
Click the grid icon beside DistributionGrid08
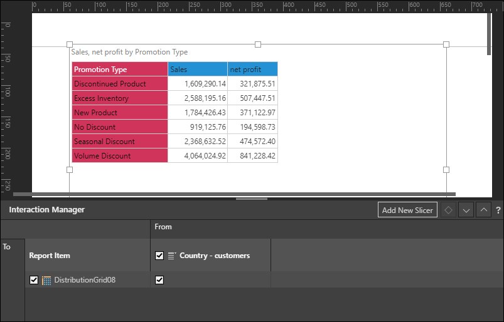coord(46,281)
